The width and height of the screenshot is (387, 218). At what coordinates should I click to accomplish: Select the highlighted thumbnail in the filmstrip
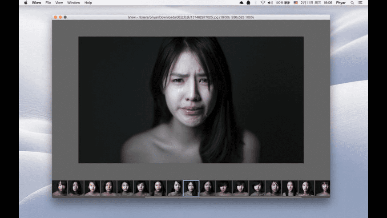click(191, 188)
